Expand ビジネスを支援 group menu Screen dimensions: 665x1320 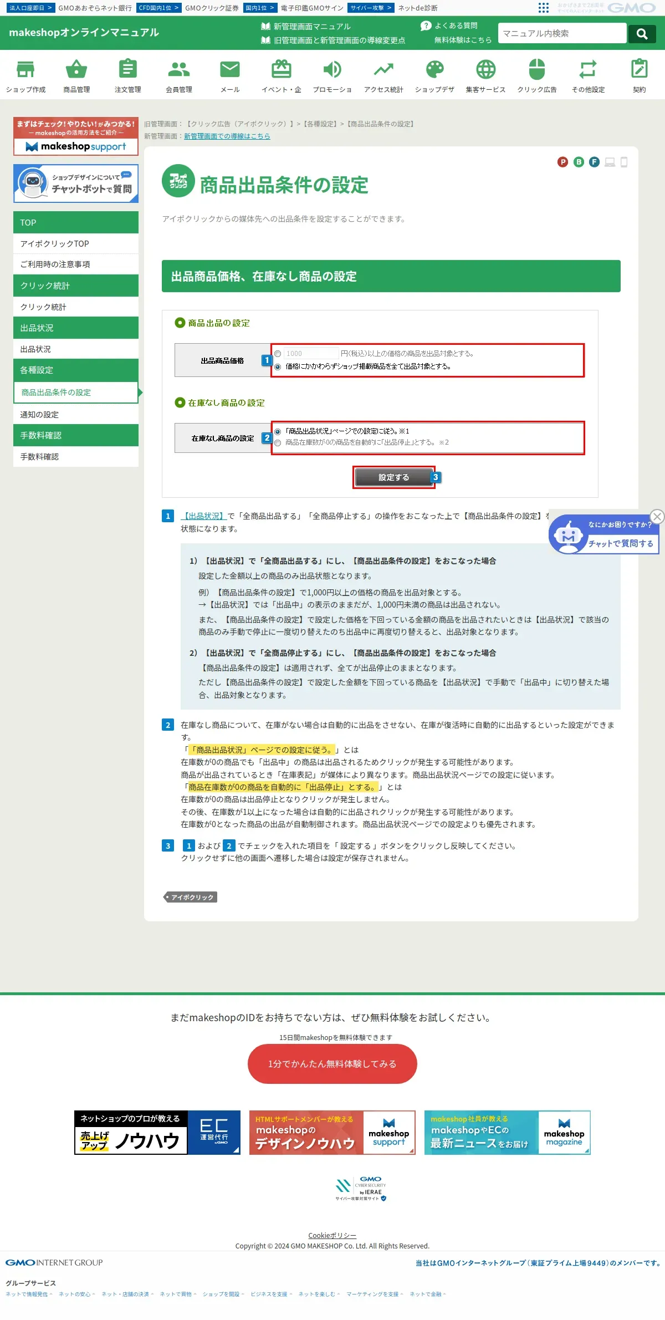coord(272,1294)
